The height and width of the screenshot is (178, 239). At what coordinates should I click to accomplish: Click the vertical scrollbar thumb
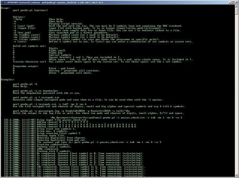coord(236,11)
